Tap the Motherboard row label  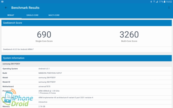(x=8, y=86)
